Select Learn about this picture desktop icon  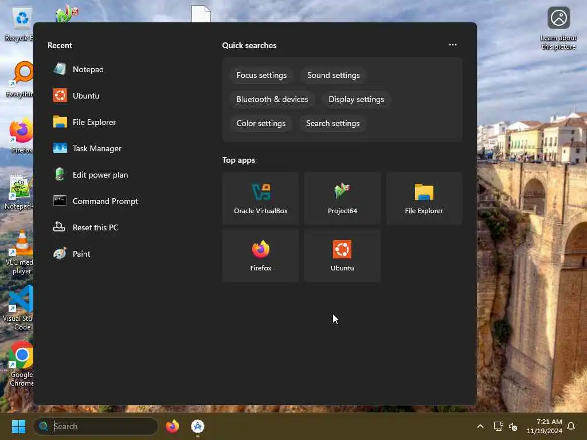coord(558,29)
